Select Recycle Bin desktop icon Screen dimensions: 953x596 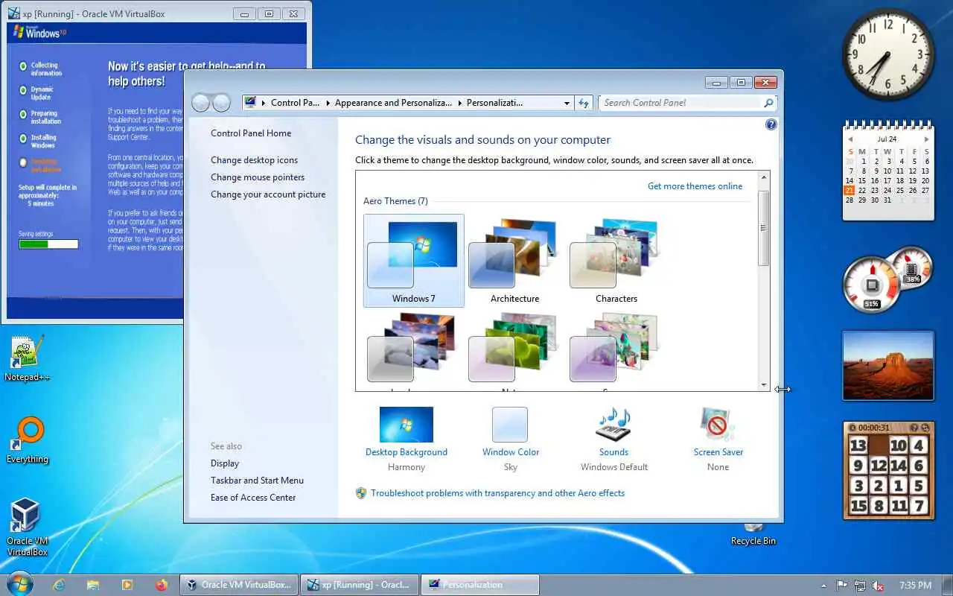(753, 535)
